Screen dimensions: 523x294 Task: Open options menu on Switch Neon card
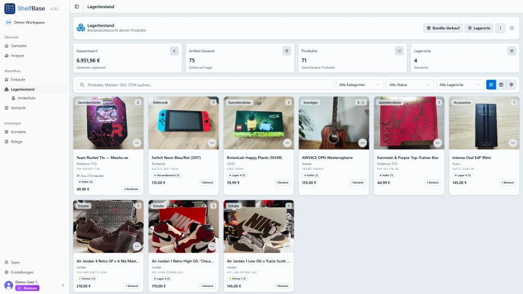[x=212, y=143]
